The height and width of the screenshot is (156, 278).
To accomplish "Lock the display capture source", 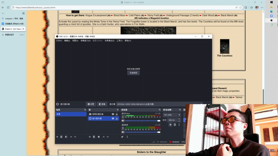I will [x=117, y=118].
